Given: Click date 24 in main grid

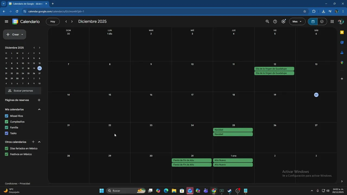Looking at the screenshot, I should click(192, 125).
